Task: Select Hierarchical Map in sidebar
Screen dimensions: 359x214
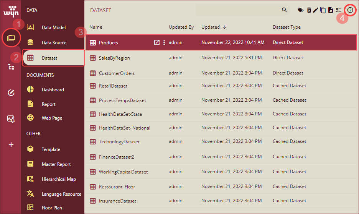Action: [x=53, y=179]
